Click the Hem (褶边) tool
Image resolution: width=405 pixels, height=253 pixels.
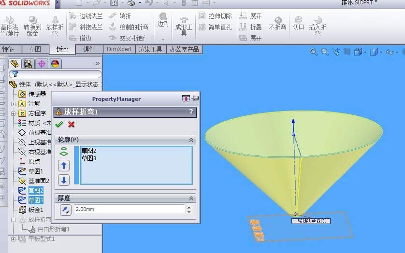click(x=80, y=38)
